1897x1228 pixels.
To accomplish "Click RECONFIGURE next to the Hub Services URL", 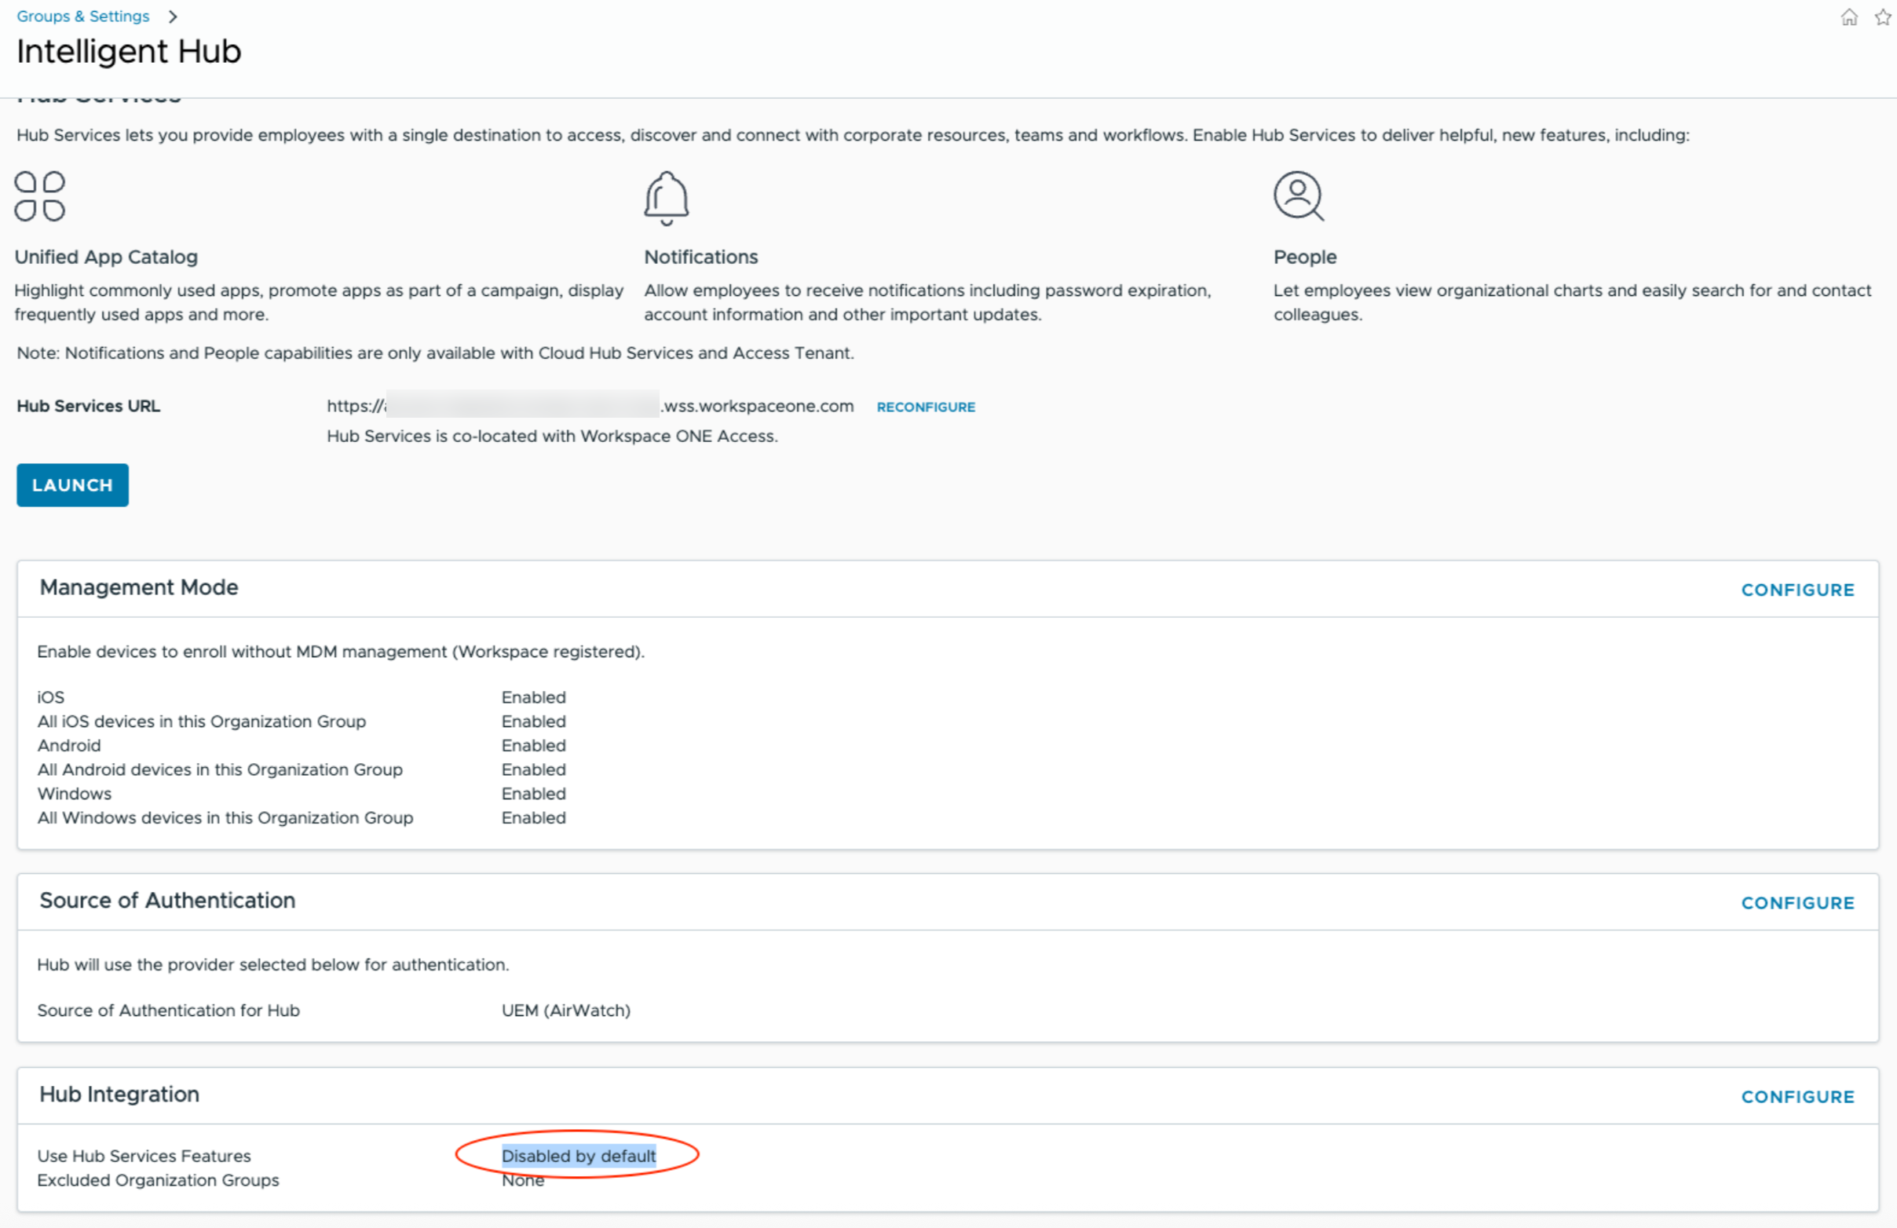I will pos(925,407).
